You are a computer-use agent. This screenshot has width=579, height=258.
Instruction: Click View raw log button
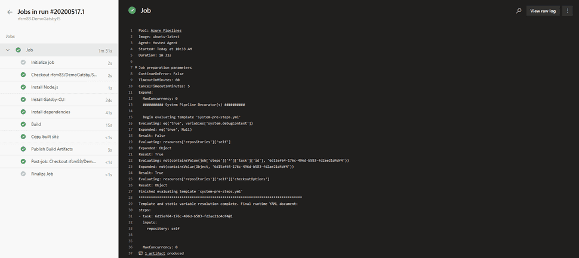pyautogui.click(x=543, y=11)
